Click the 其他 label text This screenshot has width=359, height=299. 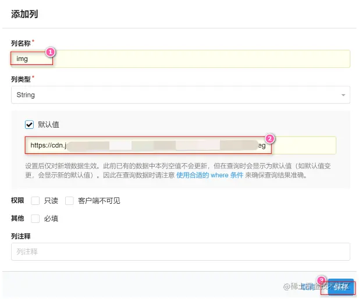[x=17, y=218]
